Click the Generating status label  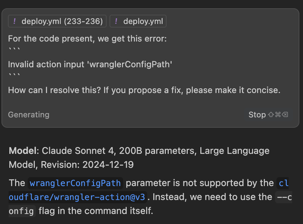29,115
